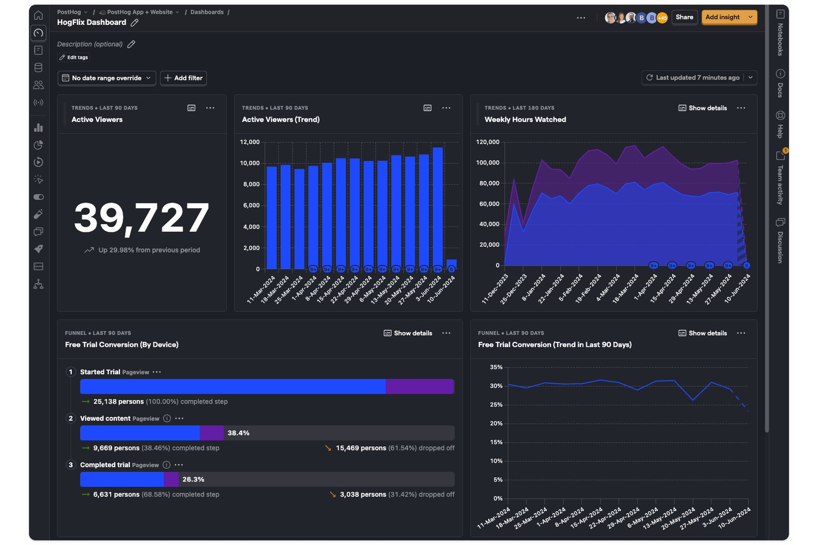Open the Session replay icon
This screenshot has height=545, width=818.
point(38,162)
